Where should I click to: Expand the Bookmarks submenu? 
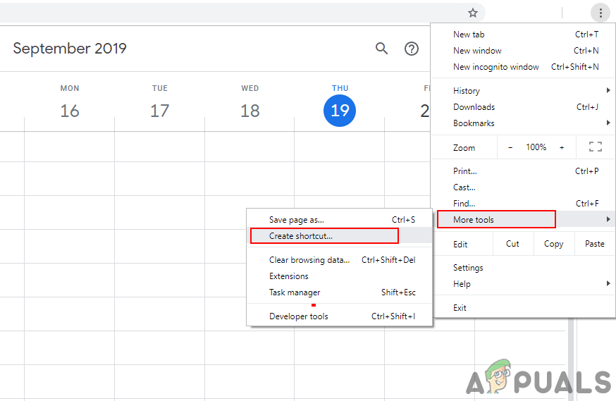[524, 123]
